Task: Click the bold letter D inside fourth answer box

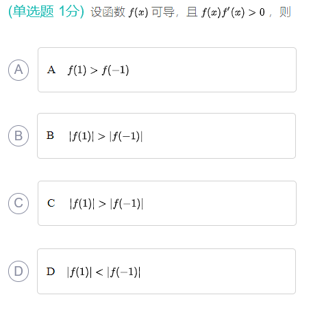Action: (51, 272)
